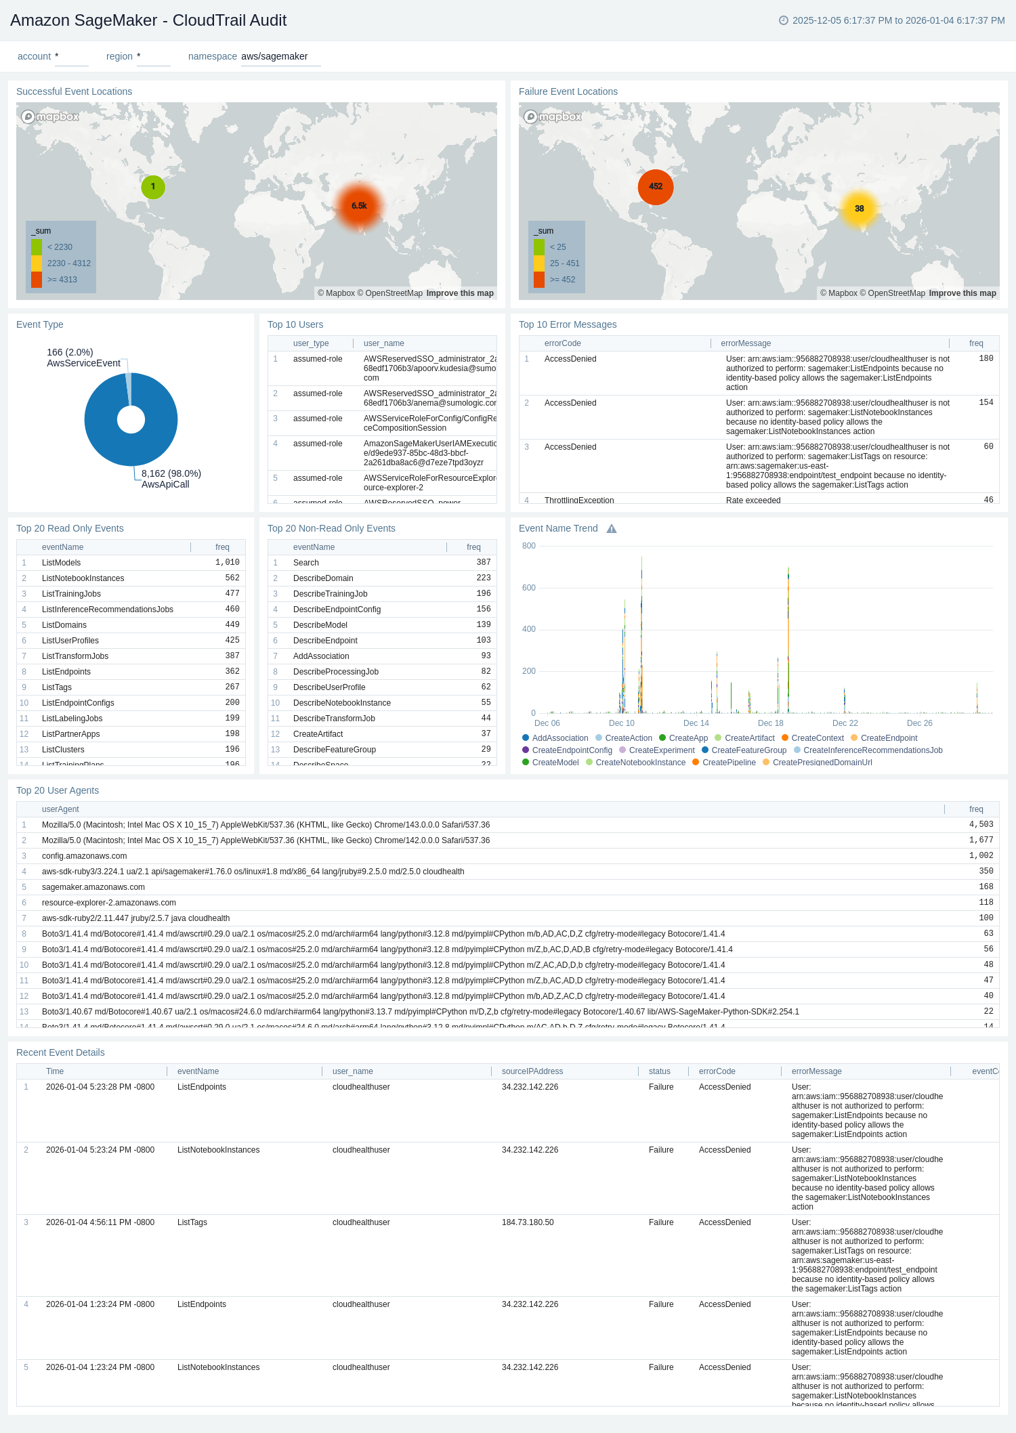Click the Mapbox logo on Failure Event Locations map
The width and height of the screenshot is (1016, 1433).
coord(553,116)
